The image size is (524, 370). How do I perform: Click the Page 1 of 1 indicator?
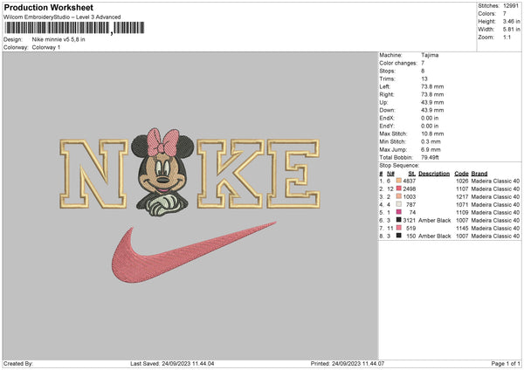506,364
